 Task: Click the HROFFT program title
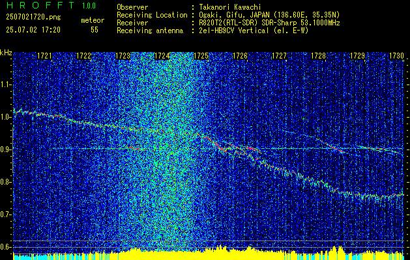tap(40, 5)
